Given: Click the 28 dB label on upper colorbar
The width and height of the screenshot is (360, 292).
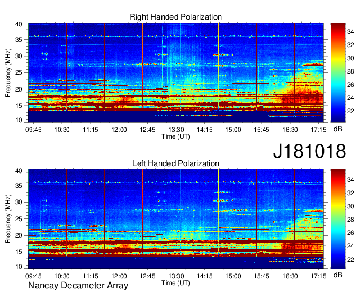Looking at the screenshot, I should (350, 71).
